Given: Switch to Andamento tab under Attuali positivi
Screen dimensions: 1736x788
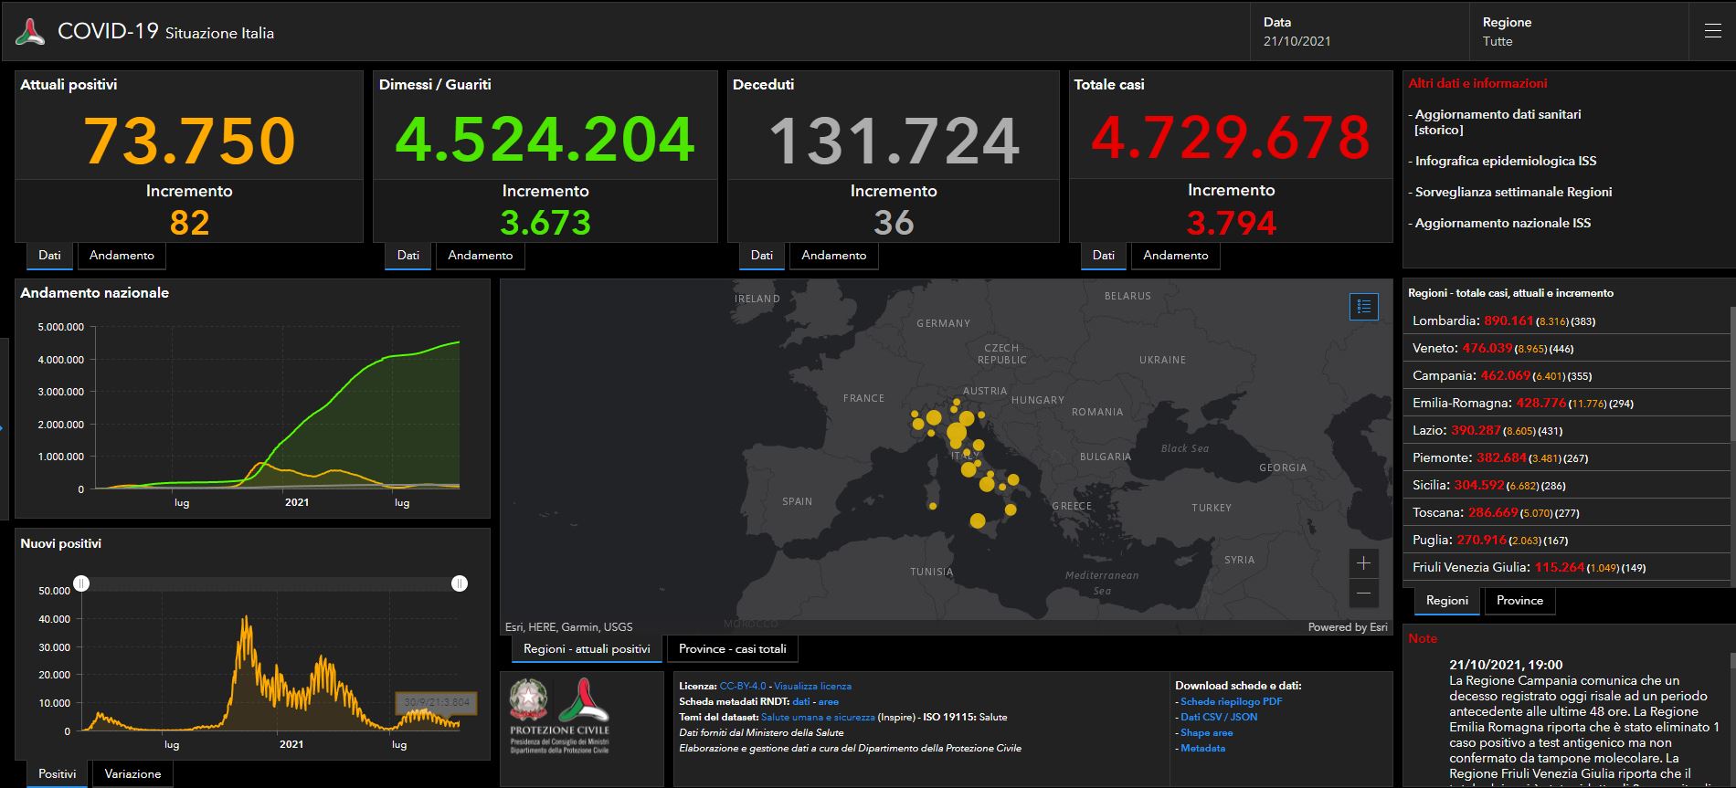Looking at the screenshot, I should coord(122,256).
